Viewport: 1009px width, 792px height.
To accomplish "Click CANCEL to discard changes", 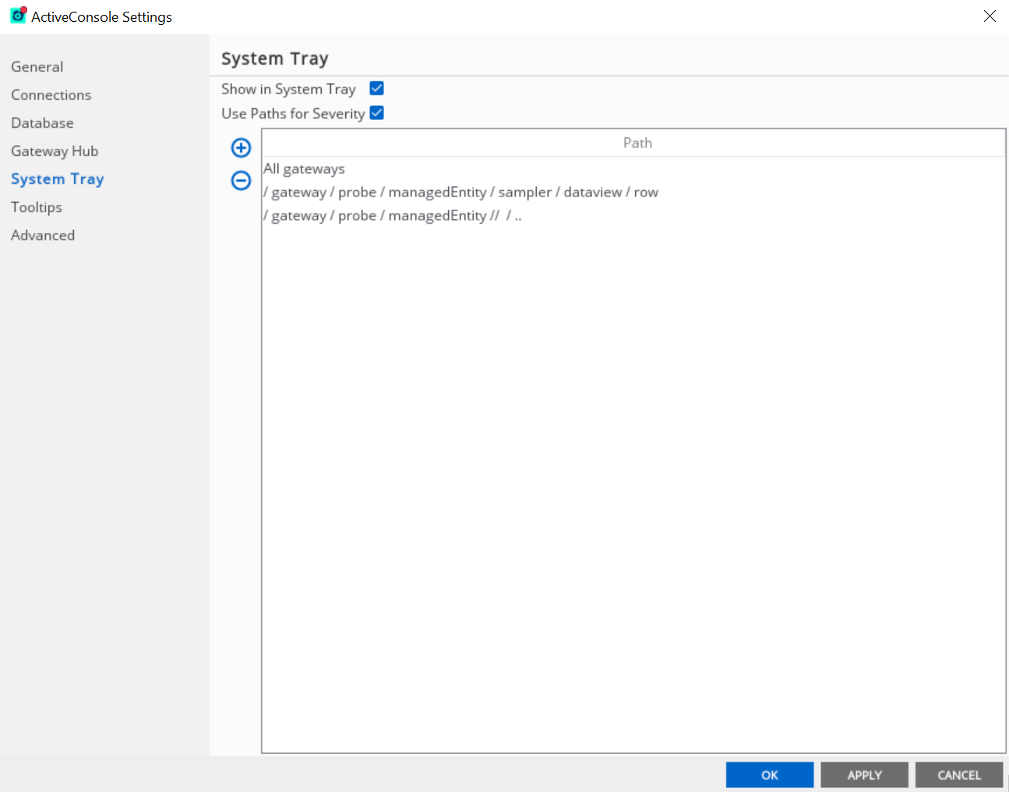I will coord(958,775).
